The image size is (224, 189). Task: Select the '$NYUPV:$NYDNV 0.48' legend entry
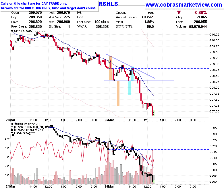[28, 130]
